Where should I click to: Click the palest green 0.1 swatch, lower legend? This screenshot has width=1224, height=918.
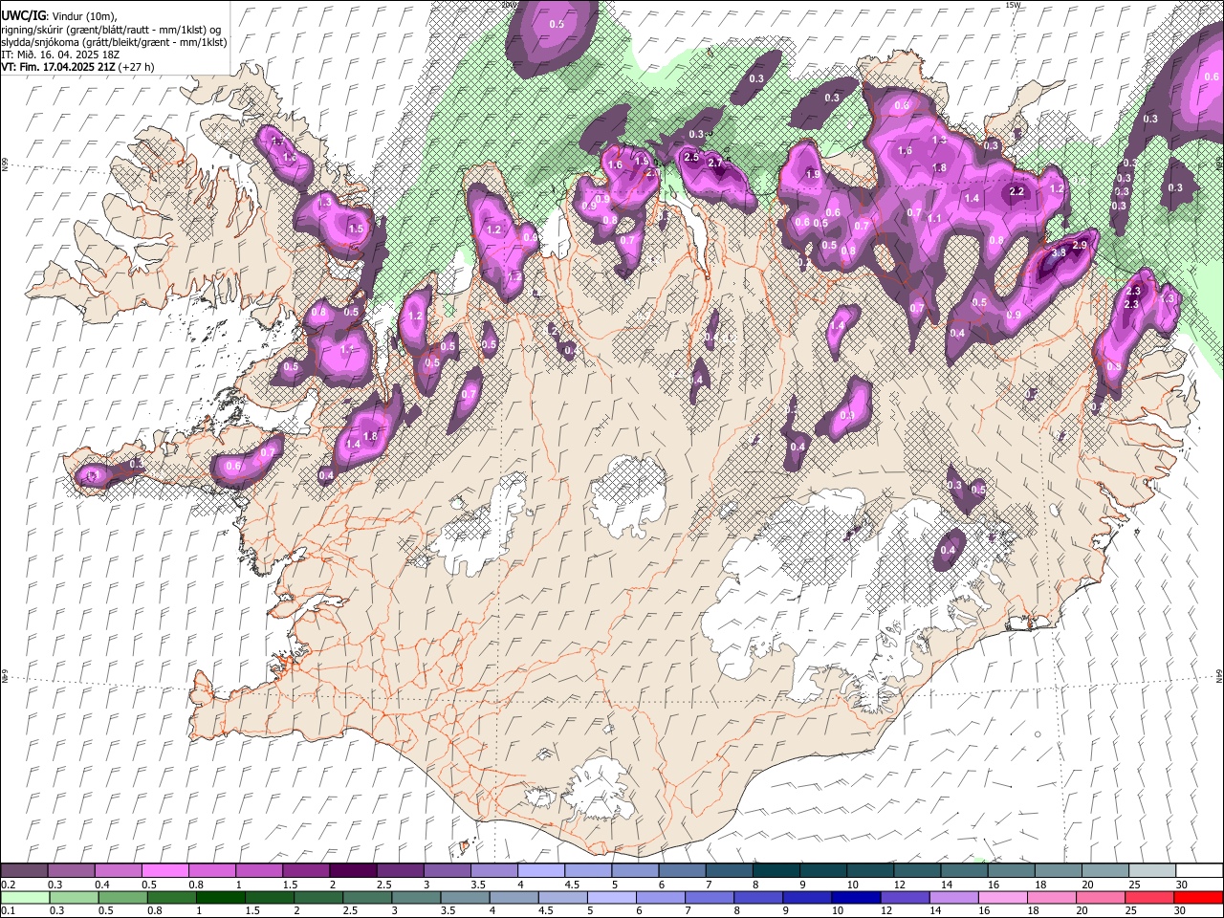tap(24, 897)
